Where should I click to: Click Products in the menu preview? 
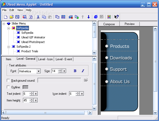[120, 46]
